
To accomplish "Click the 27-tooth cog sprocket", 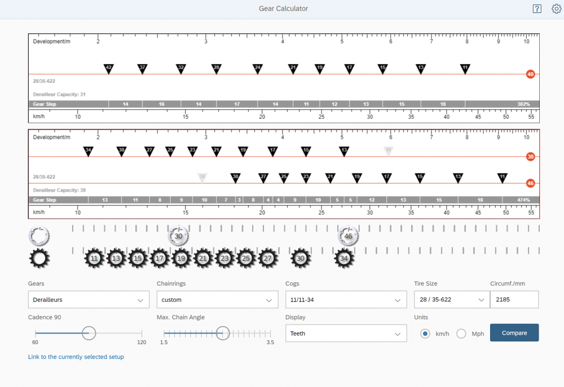I will click(x=268, y=259).
